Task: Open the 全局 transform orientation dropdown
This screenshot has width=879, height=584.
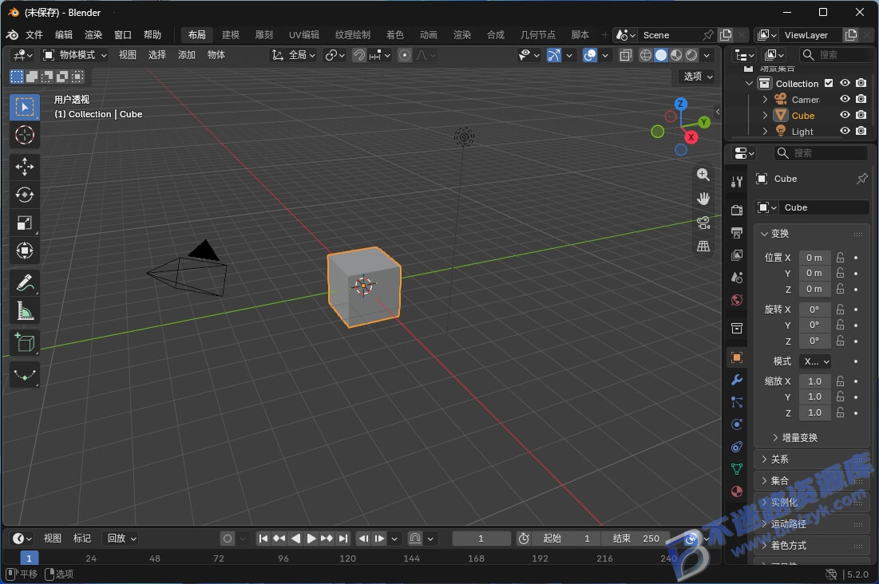Action: [x=295, y=55]
